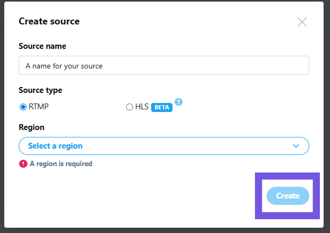Click the red error exclamation icon
The height and width of the screenshot is (233, 330).
pyautogui.click(x=23, y=163)
